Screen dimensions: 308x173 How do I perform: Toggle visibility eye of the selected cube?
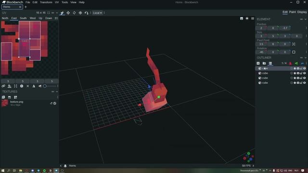pyautogui.click(x=305, y=68)
